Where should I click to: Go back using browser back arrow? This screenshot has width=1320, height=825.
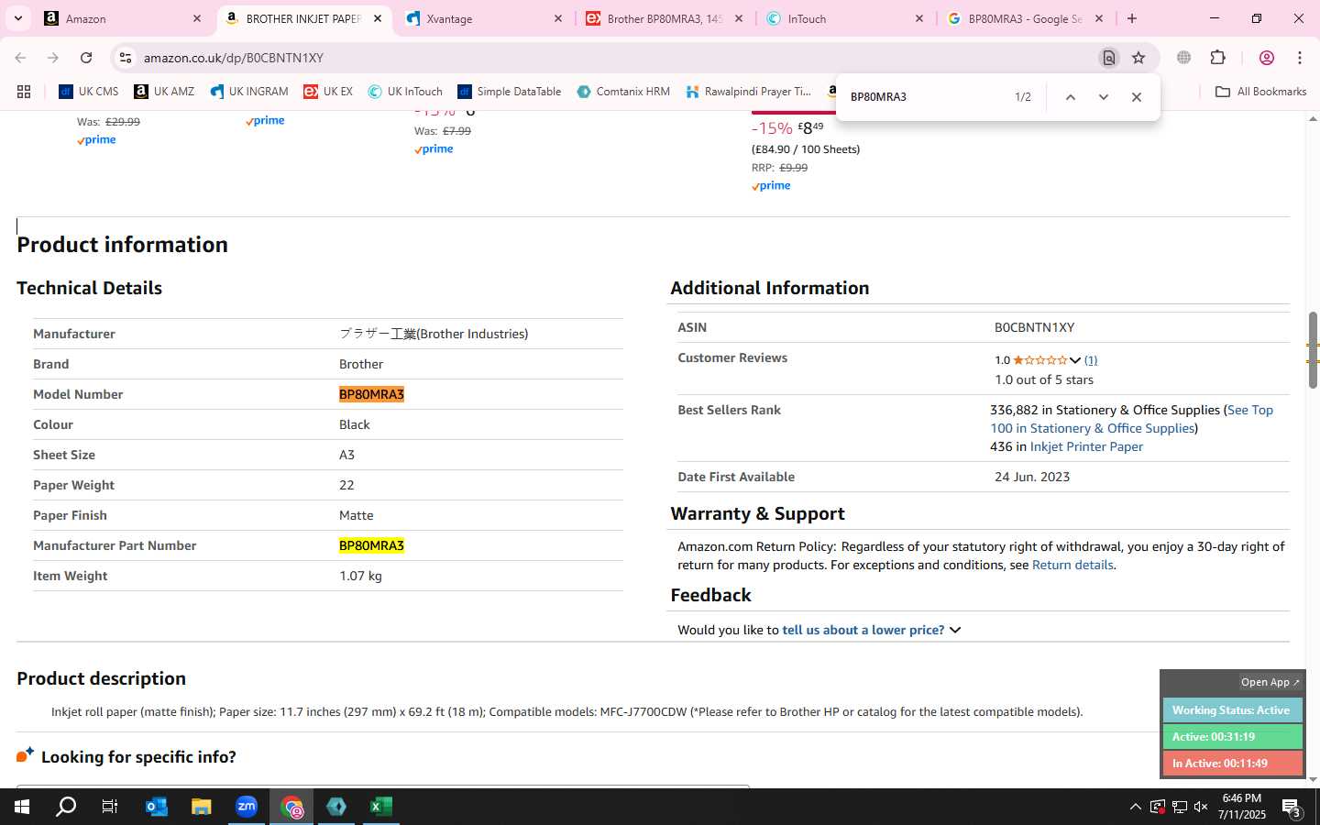pyautogui.click(x=20, y=58)
